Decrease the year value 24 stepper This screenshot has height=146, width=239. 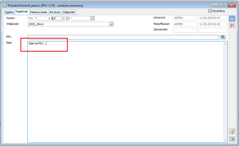[67, 19]
